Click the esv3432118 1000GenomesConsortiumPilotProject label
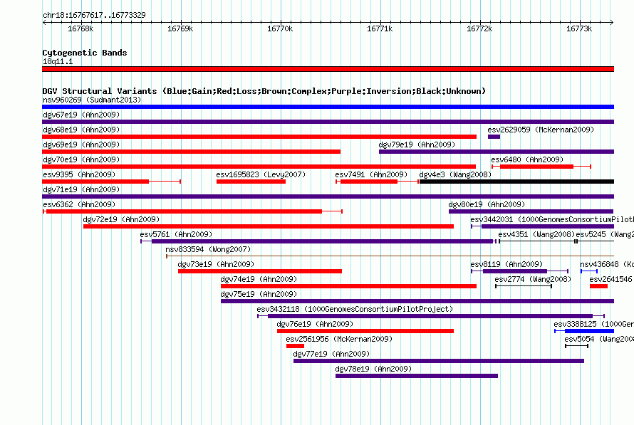Viewport: 634px width, 425px height. [x=355, y=309]
